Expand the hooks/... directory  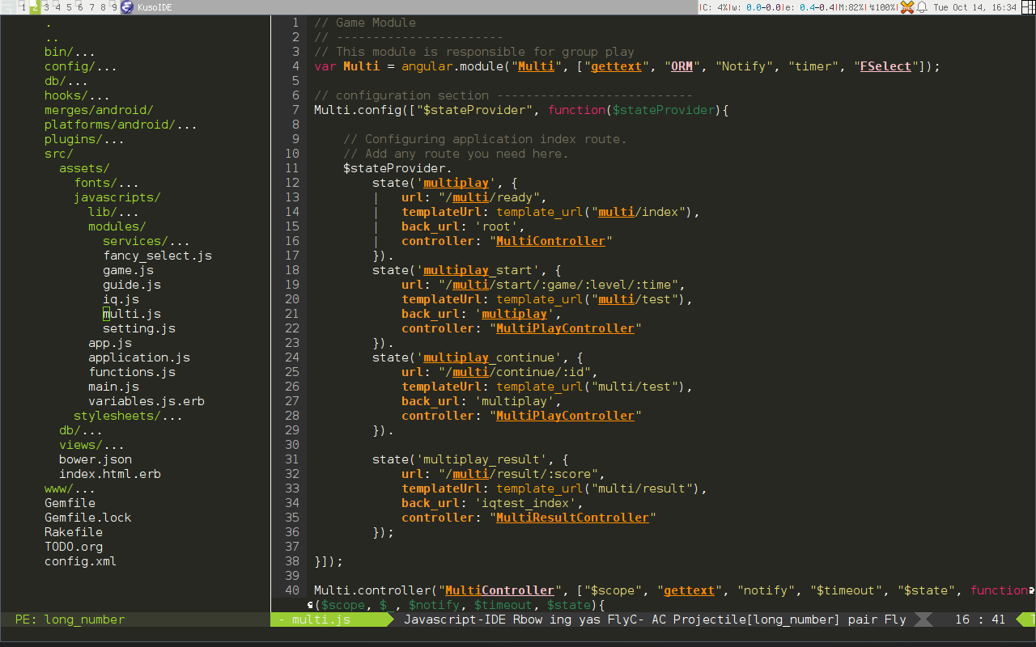pos(77,95)
